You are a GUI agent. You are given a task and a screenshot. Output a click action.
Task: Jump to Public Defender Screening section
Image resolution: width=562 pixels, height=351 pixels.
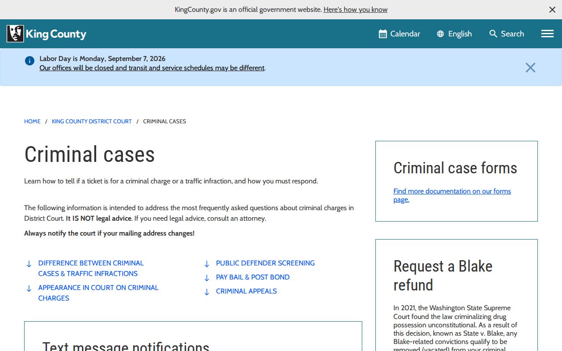click(265, 263)
